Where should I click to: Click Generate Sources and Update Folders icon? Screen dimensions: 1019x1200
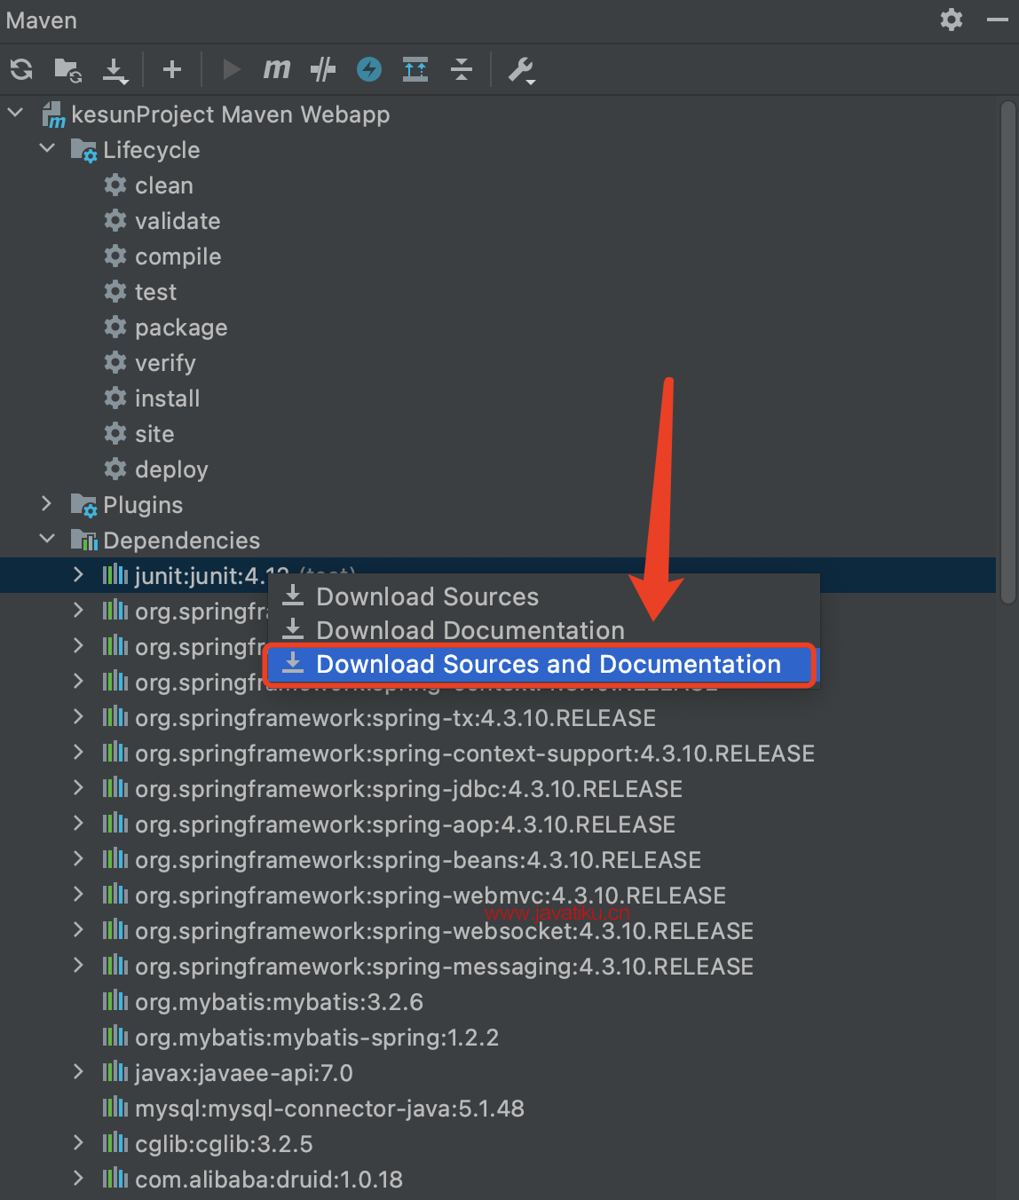(67, 69)
